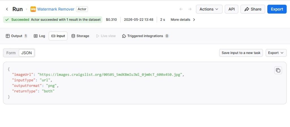
Task: Click the Actor tag badge
Action: point(82,9)
